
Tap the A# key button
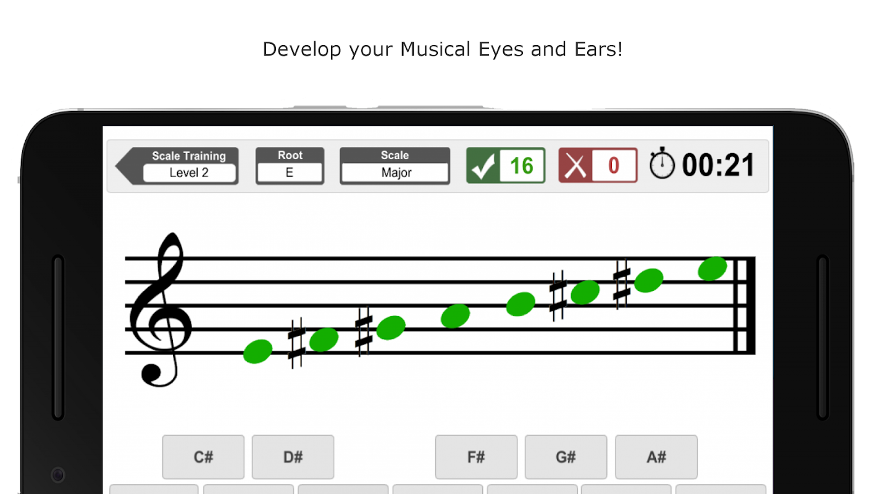point(656,457)
